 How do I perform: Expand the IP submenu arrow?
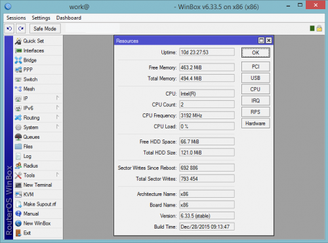(x=58, y=98)
